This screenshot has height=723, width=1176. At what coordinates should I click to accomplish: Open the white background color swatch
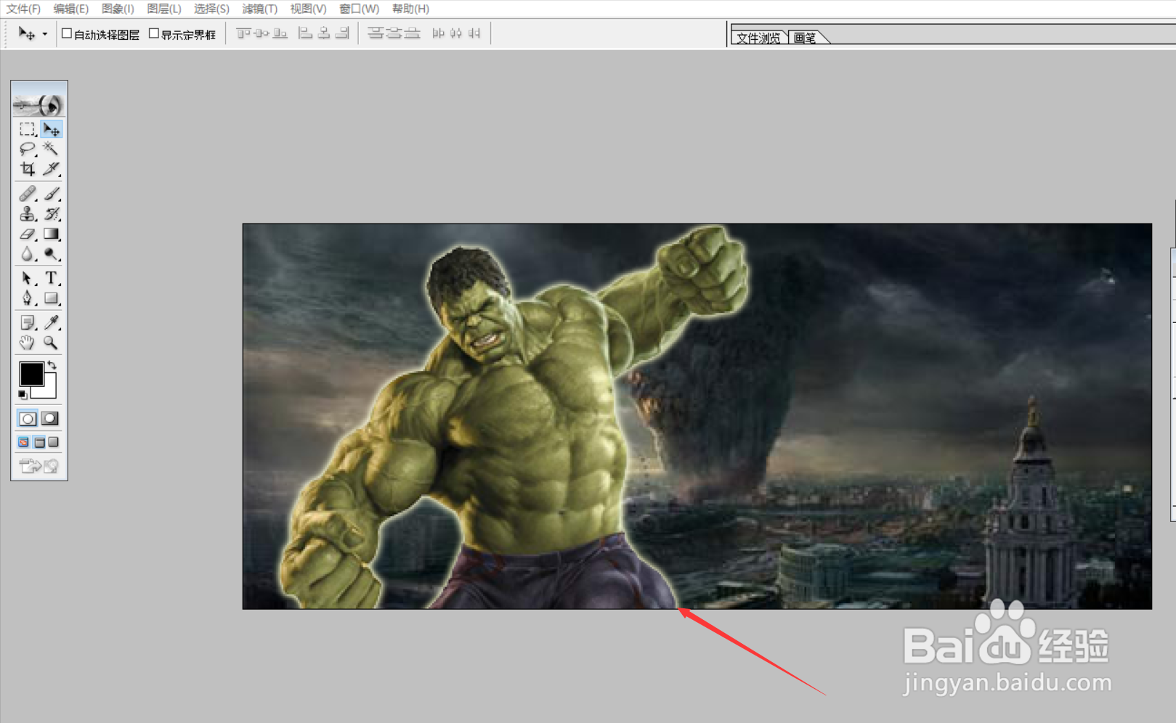coord(49,391)
